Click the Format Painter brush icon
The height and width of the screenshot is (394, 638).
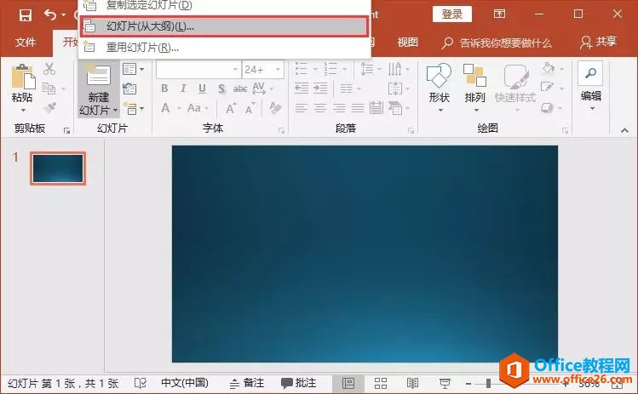[49, 108]
